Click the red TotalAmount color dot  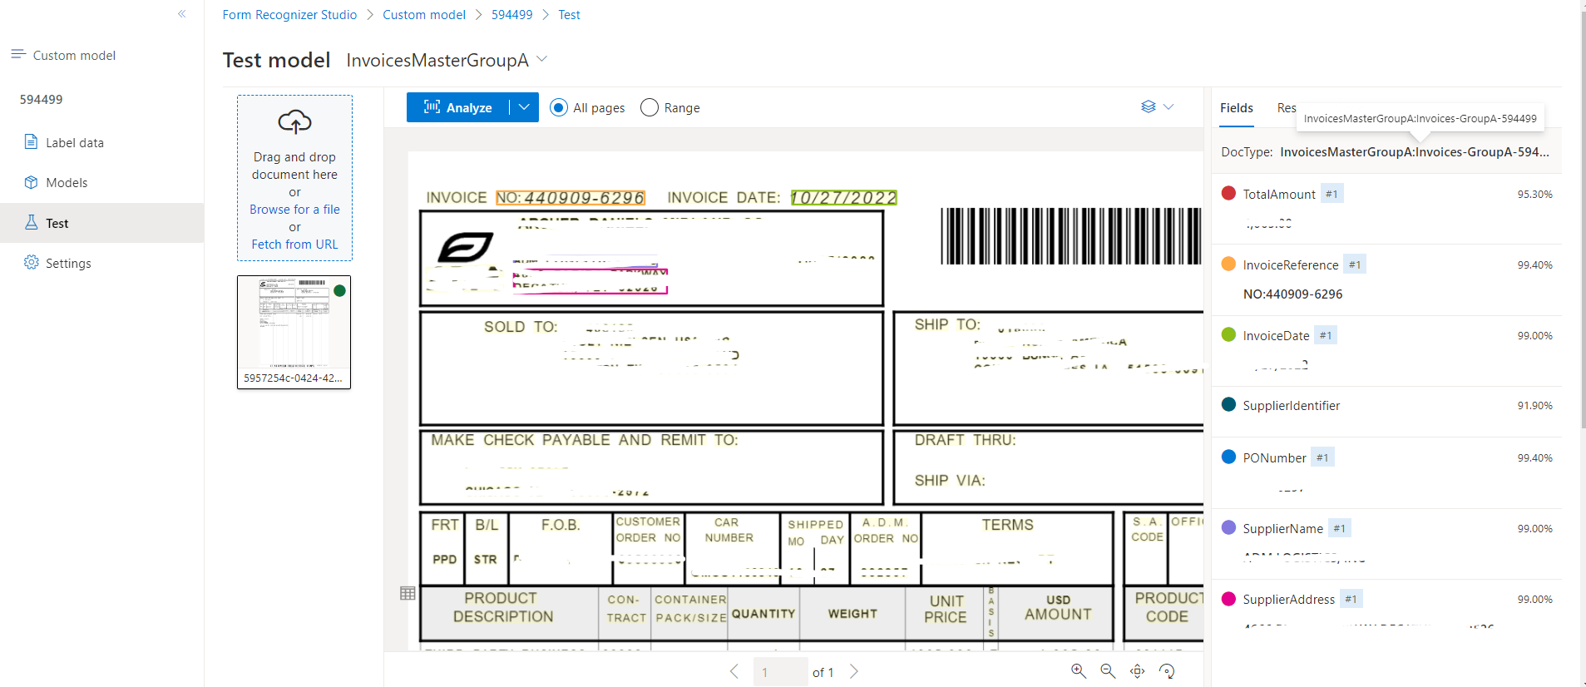click(1228, 193)
